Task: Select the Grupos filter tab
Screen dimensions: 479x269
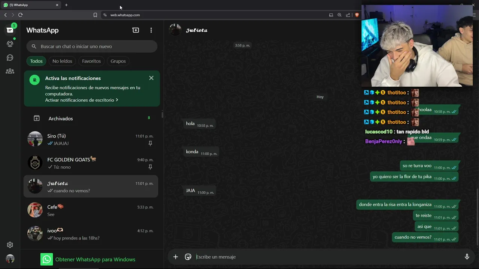Action: click(118, 61)
